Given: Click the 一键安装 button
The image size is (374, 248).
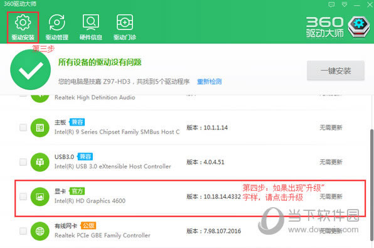Looking at the screenshot, I should pyautogui.click(x=335, y=71).
